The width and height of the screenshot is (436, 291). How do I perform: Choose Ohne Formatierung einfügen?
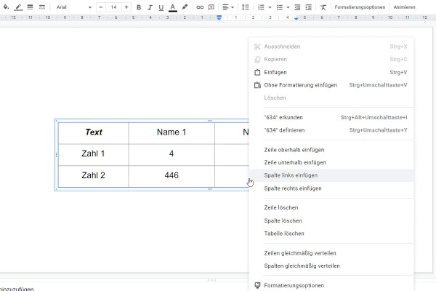point(331,85)
